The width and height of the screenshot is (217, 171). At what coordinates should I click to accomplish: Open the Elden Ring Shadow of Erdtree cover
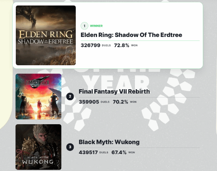46,35
